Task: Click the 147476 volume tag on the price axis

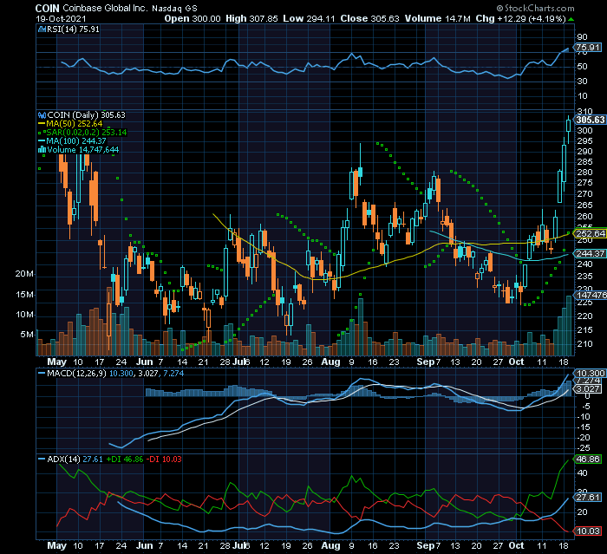Action: click(x=591, y=295)
